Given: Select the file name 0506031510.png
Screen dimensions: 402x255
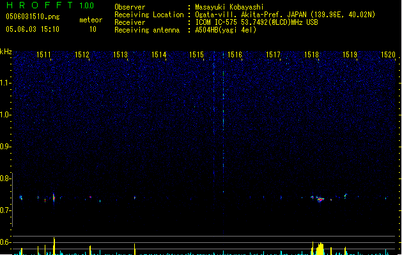Looking at the screenshot, I should coord(33,17).
